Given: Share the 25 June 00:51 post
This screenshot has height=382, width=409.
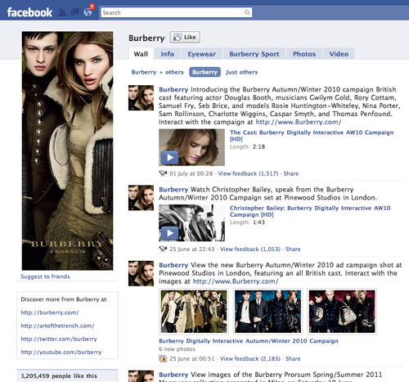Looking at the screenshot, I should pyautogui.click(x=293, y=359).
